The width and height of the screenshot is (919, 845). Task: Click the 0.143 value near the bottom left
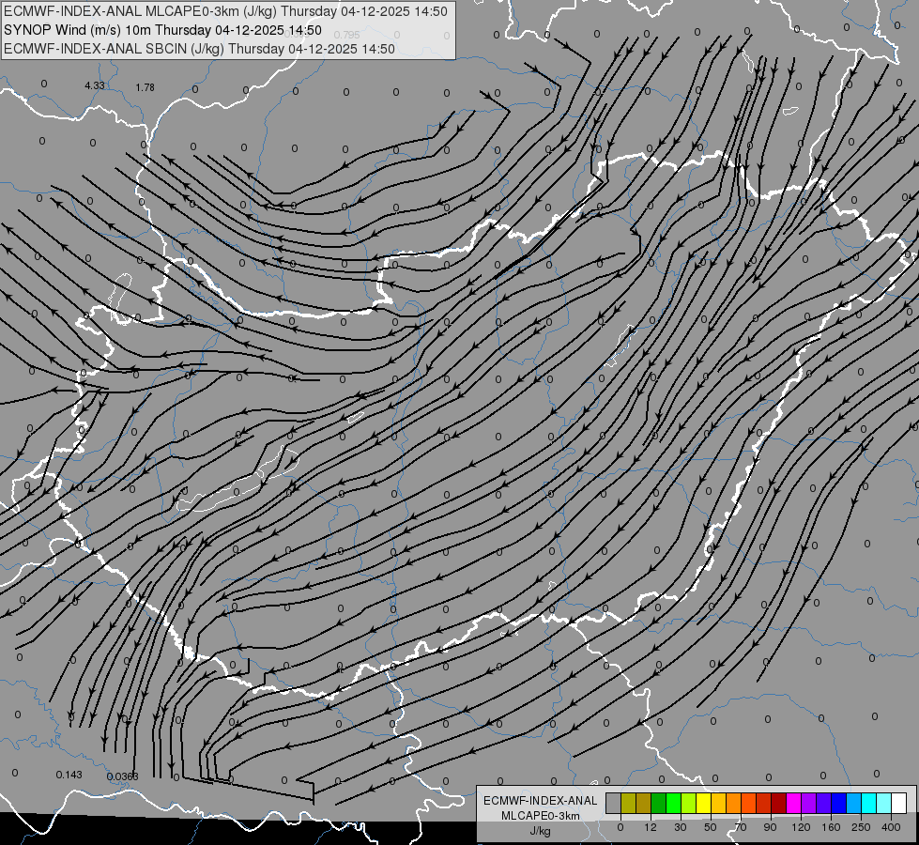coord(69,775)
